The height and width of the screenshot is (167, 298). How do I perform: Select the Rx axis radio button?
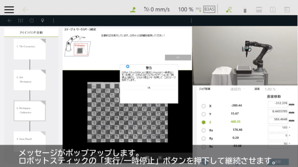204,130
